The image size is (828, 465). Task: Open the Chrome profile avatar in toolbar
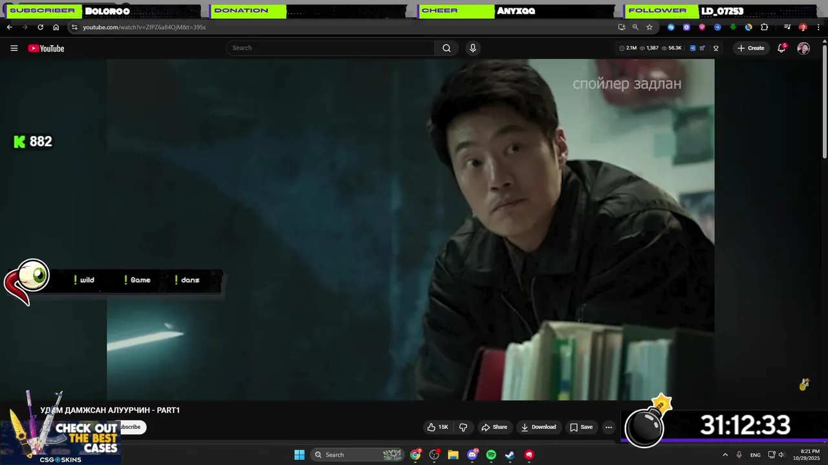(x=803, y=27)
